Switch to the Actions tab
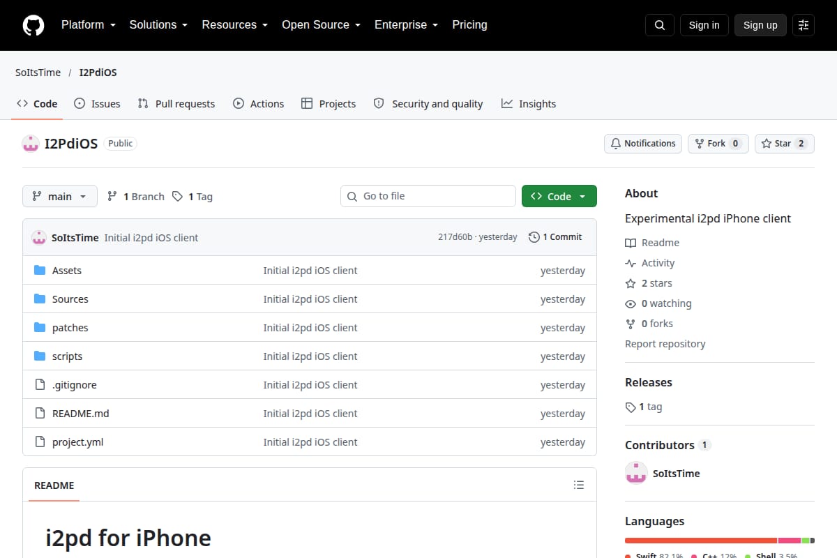The height and width of the screenshot is (558, 837). [x=258, y=104]
